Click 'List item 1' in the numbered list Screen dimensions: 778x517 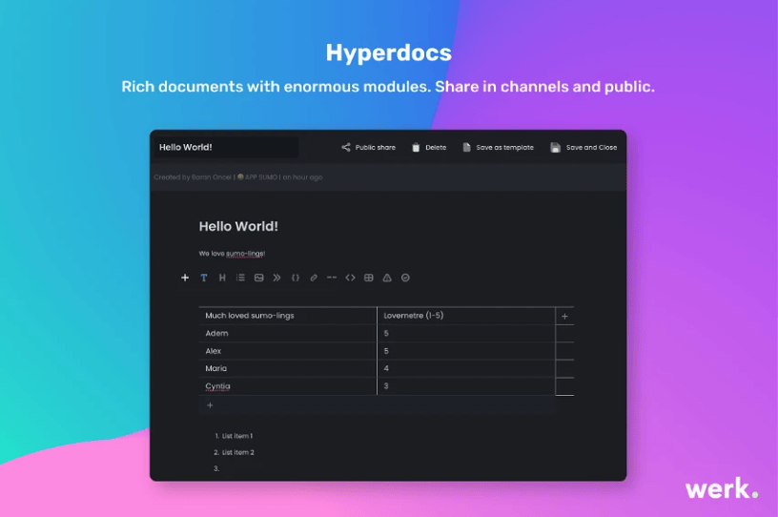[x=237, y=436]
